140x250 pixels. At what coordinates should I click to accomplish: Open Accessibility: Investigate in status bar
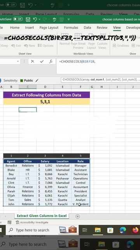(32, 222)
